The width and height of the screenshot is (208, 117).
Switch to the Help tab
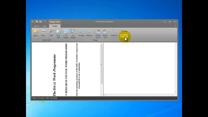[x=45, y=26]
